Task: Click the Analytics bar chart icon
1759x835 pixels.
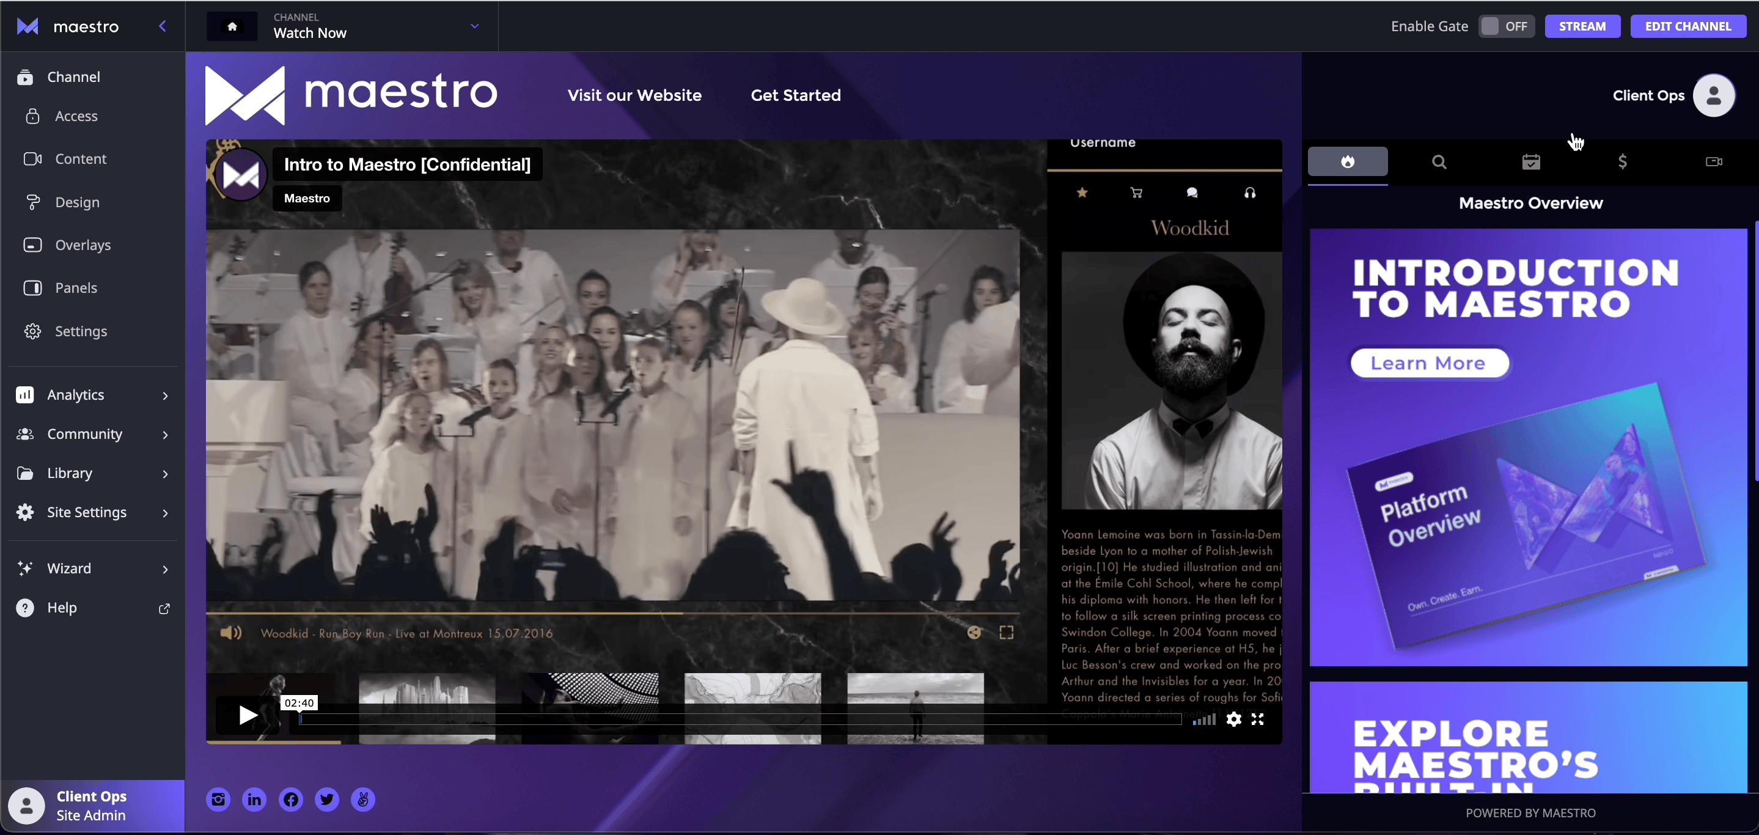Action: click(x=24, y=395)
